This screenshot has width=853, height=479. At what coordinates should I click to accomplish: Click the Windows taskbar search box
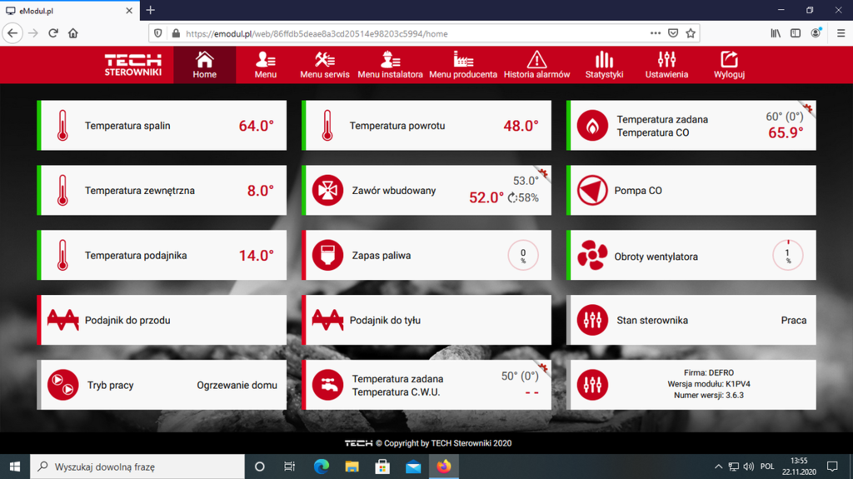tap(137, 467)
